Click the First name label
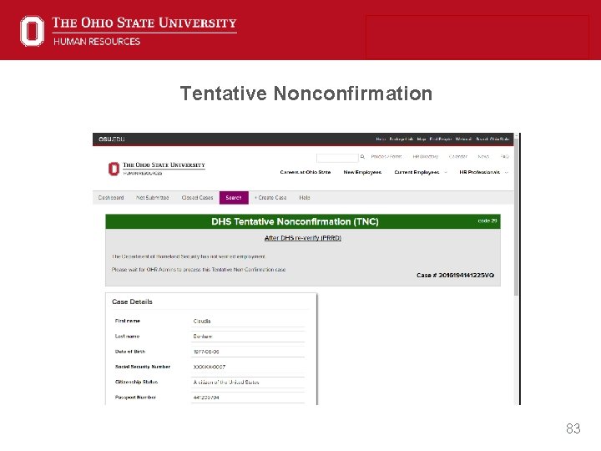 (128, 321)
